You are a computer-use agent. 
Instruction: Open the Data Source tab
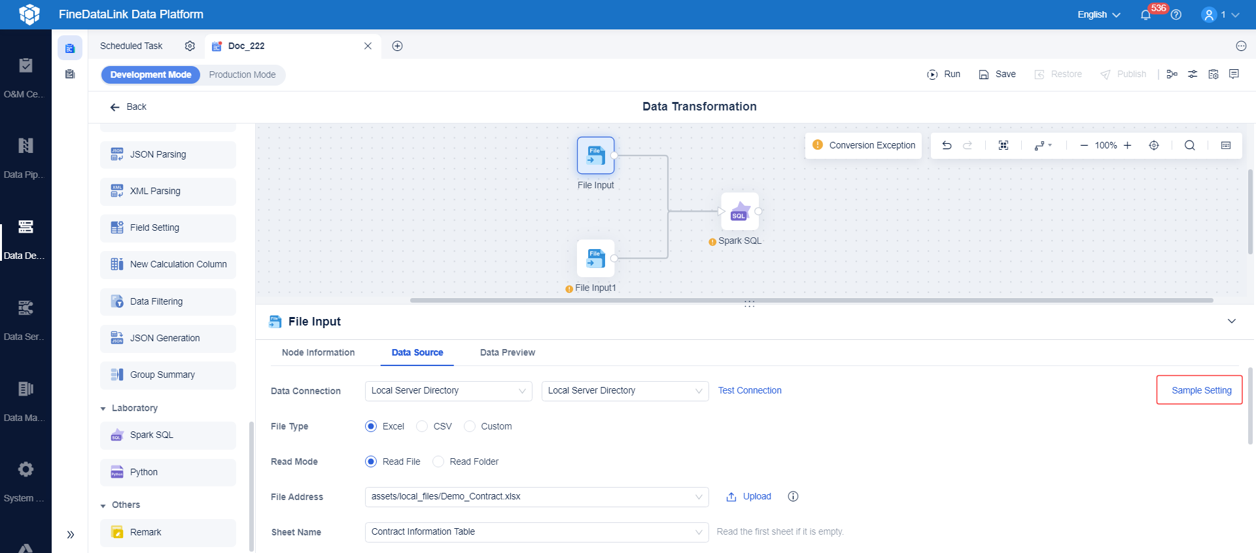pyautogui.click(x=417, y=352)
